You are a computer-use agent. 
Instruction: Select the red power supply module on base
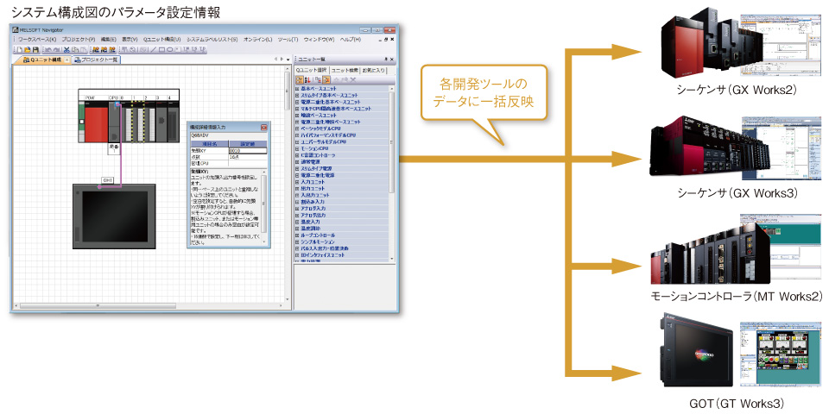(x=97, y=122)
